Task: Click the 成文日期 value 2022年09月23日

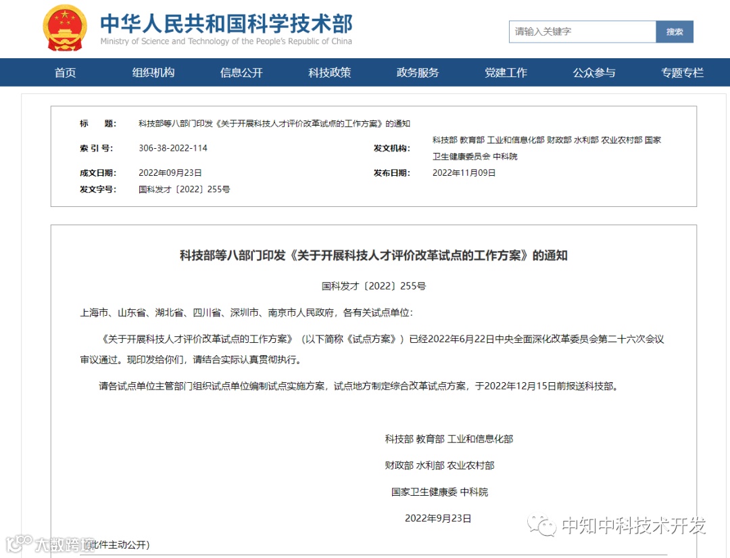Action: coord(170,172)
